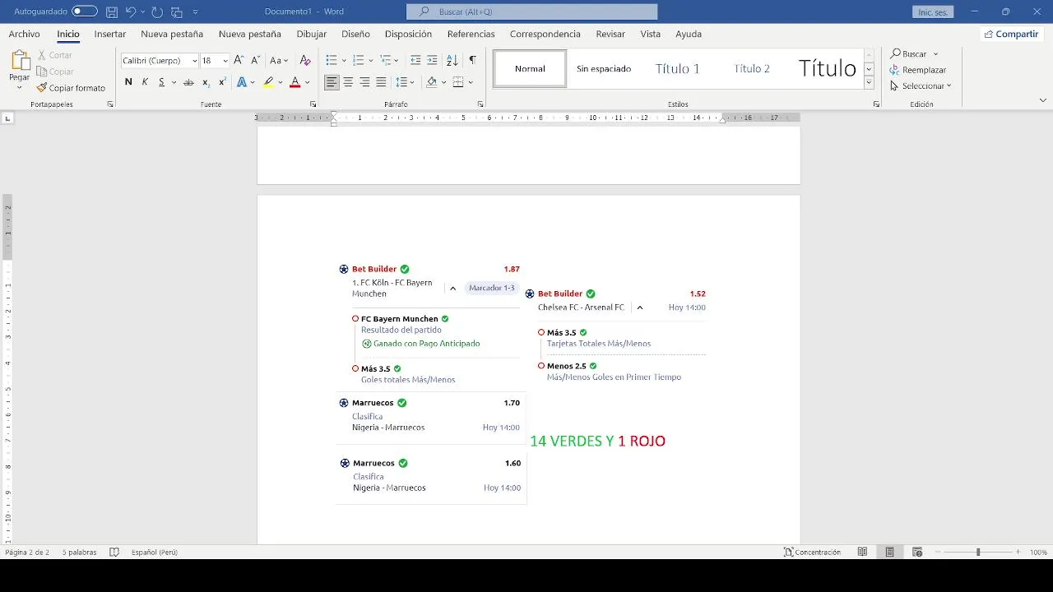
Task: Apply the red font color
Action: [x=295, y=82]
